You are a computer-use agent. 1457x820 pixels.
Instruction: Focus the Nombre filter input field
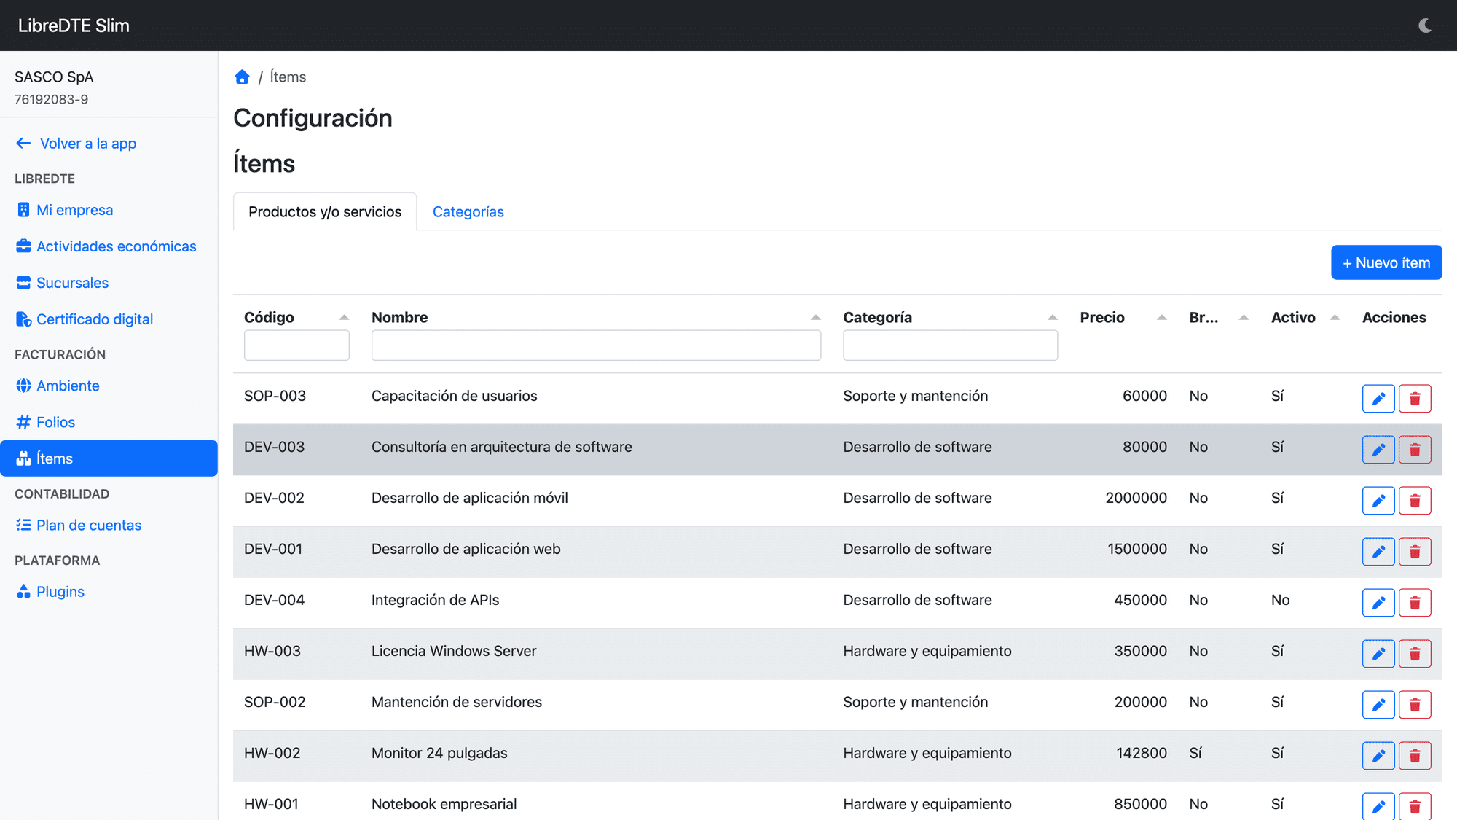click(596, 345)
